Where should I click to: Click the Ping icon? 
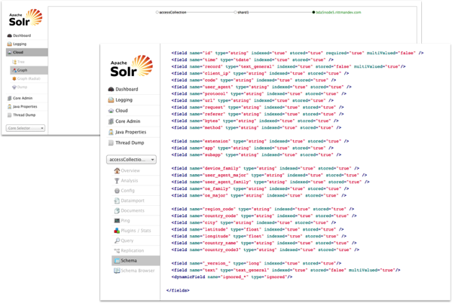117,221
